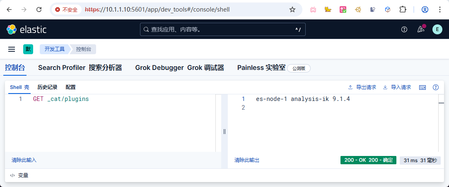Open the yellow cat browser extension
The image size is (449, 187).
point(328,10)
